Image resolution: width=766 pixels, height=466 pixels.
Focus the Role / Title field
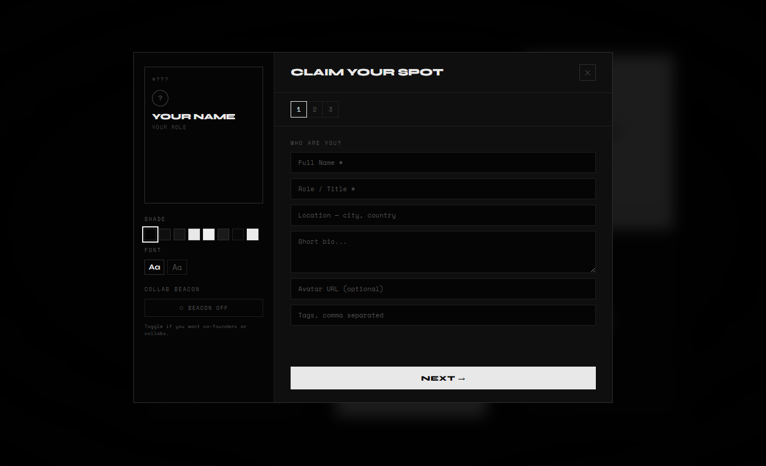tap(443, 188)
